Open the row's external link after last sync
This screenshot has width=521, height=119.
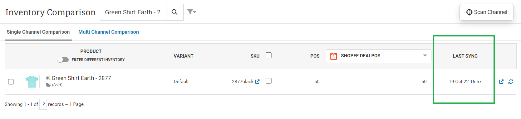(501, 82)
